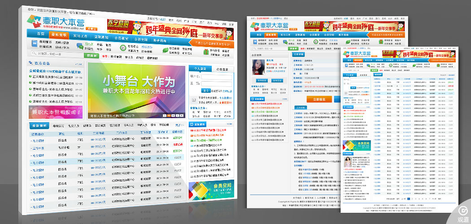Open 首页 in the left homepage navigation bar

tap(40, 34)
